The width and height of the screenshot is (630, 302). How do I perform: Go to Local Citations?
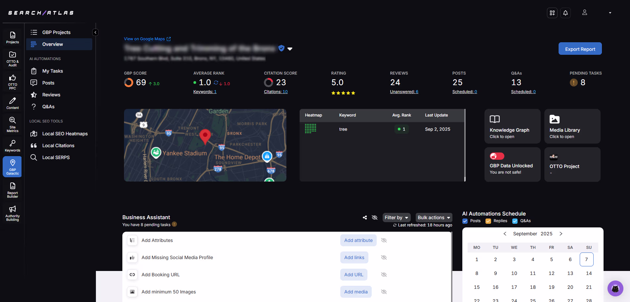coord(58,146)
